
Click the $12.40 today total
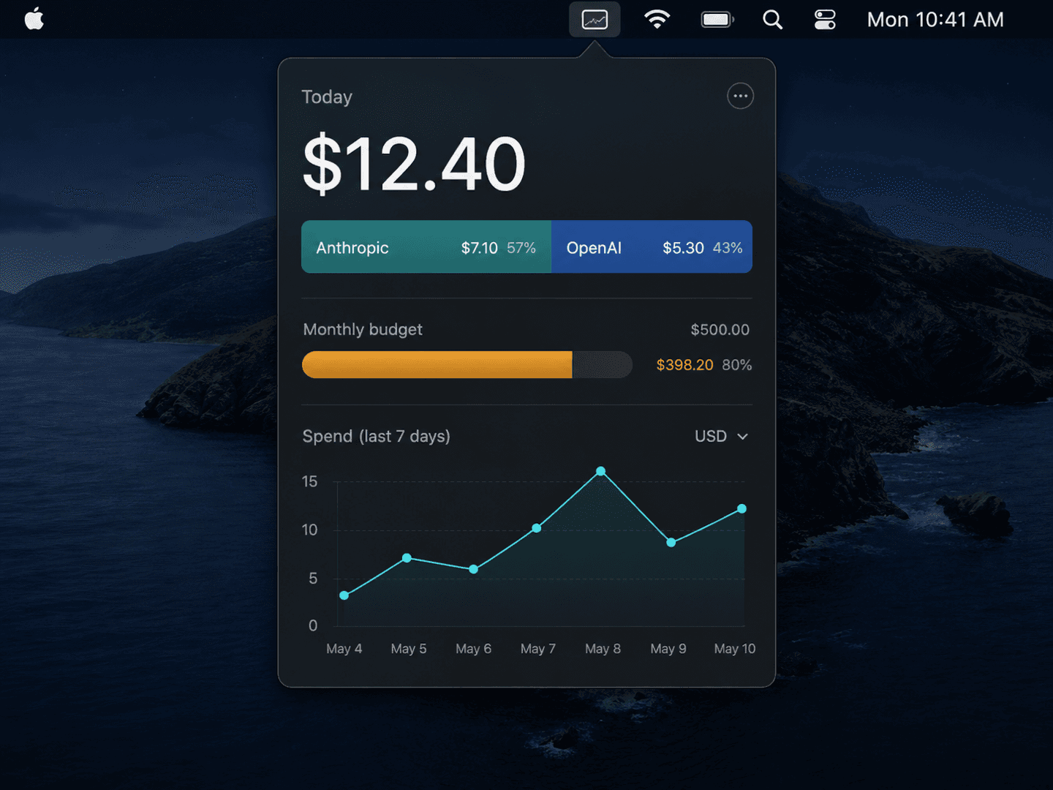tap(414, 165)
